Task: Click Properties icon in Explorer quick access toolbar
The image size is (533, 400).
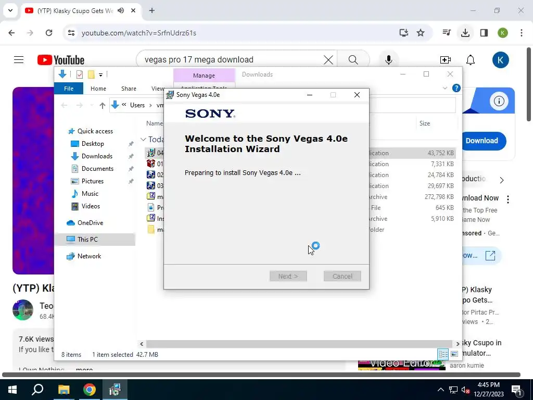Action: pos(80,74)
